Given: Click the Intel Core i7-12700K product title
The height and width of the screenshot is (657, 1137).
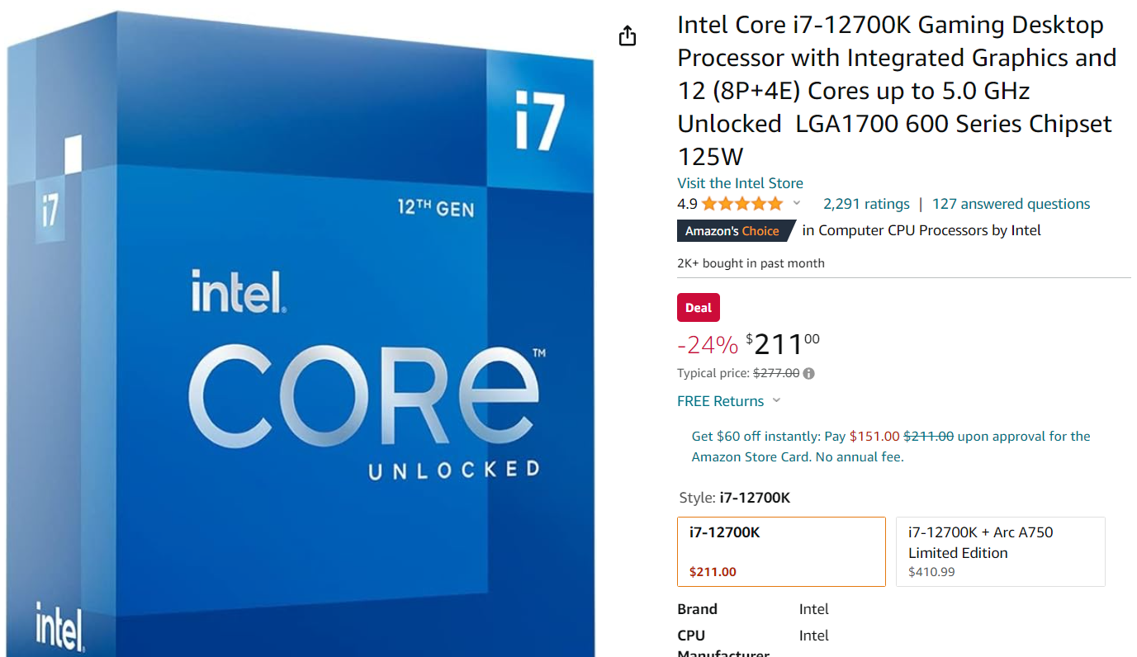Looking at the screenshot, I should click(897, 91).
